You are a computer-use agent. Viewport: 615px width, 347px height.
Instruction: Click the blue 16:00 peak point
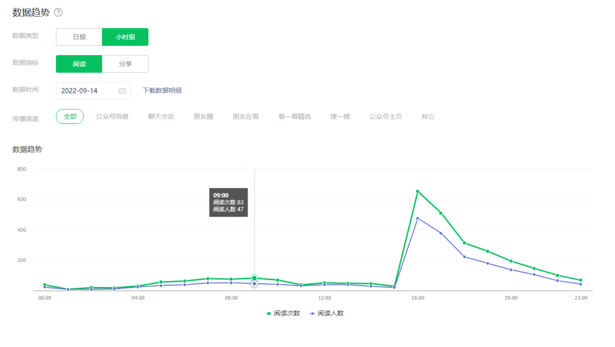click(x=418, y=218)
